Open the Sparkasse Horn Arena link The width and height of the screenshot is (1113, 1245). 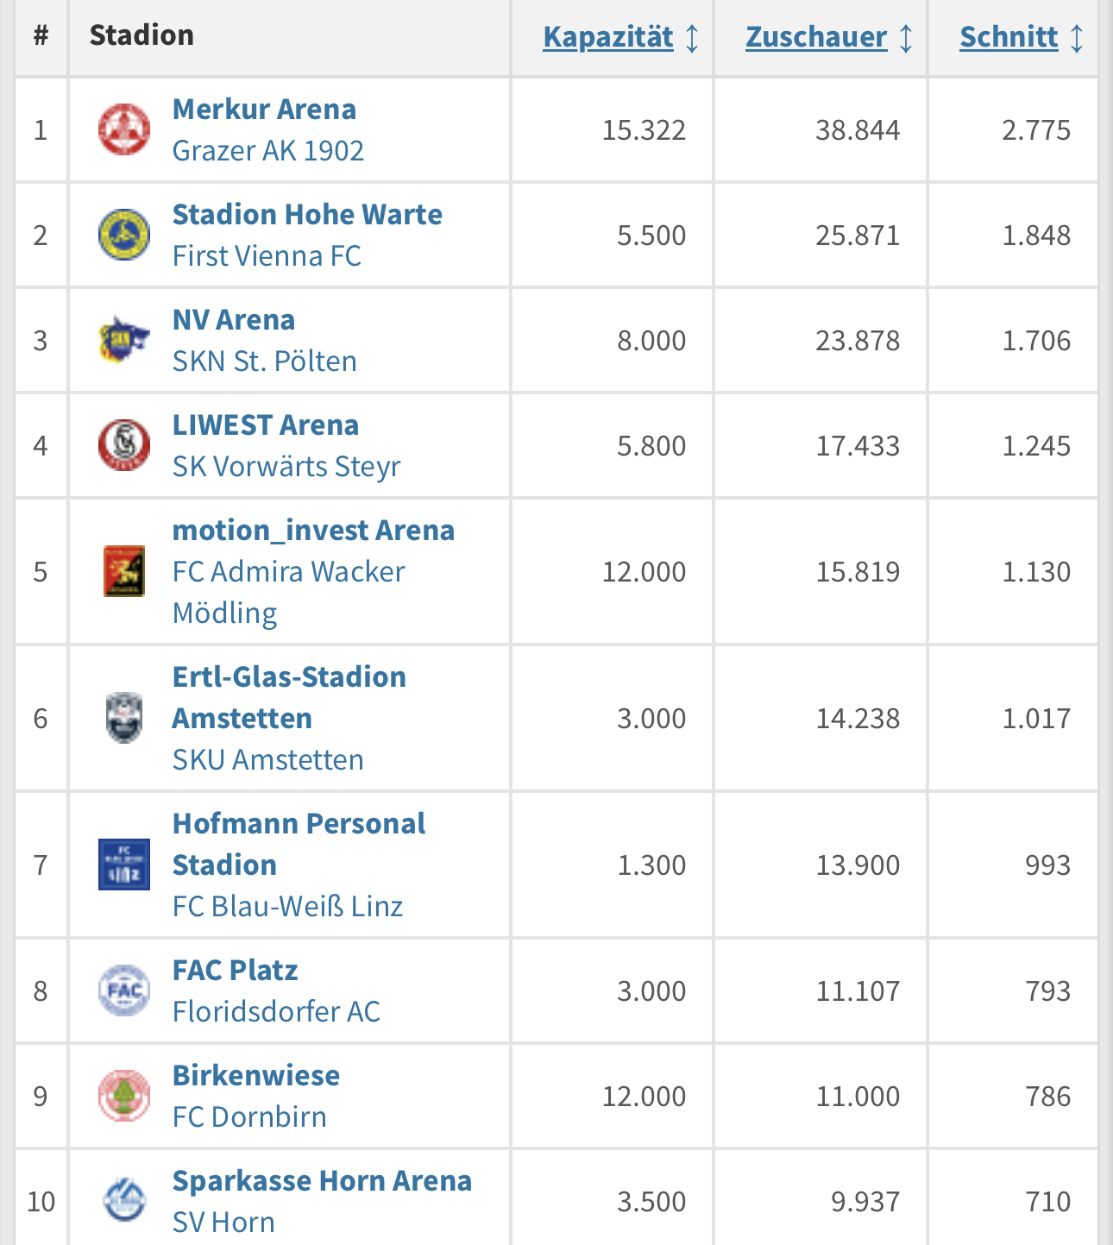322,1181
